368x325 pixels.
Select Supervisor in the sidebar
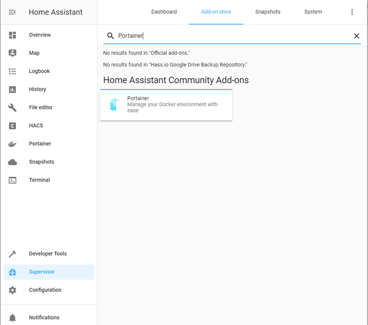42,272
